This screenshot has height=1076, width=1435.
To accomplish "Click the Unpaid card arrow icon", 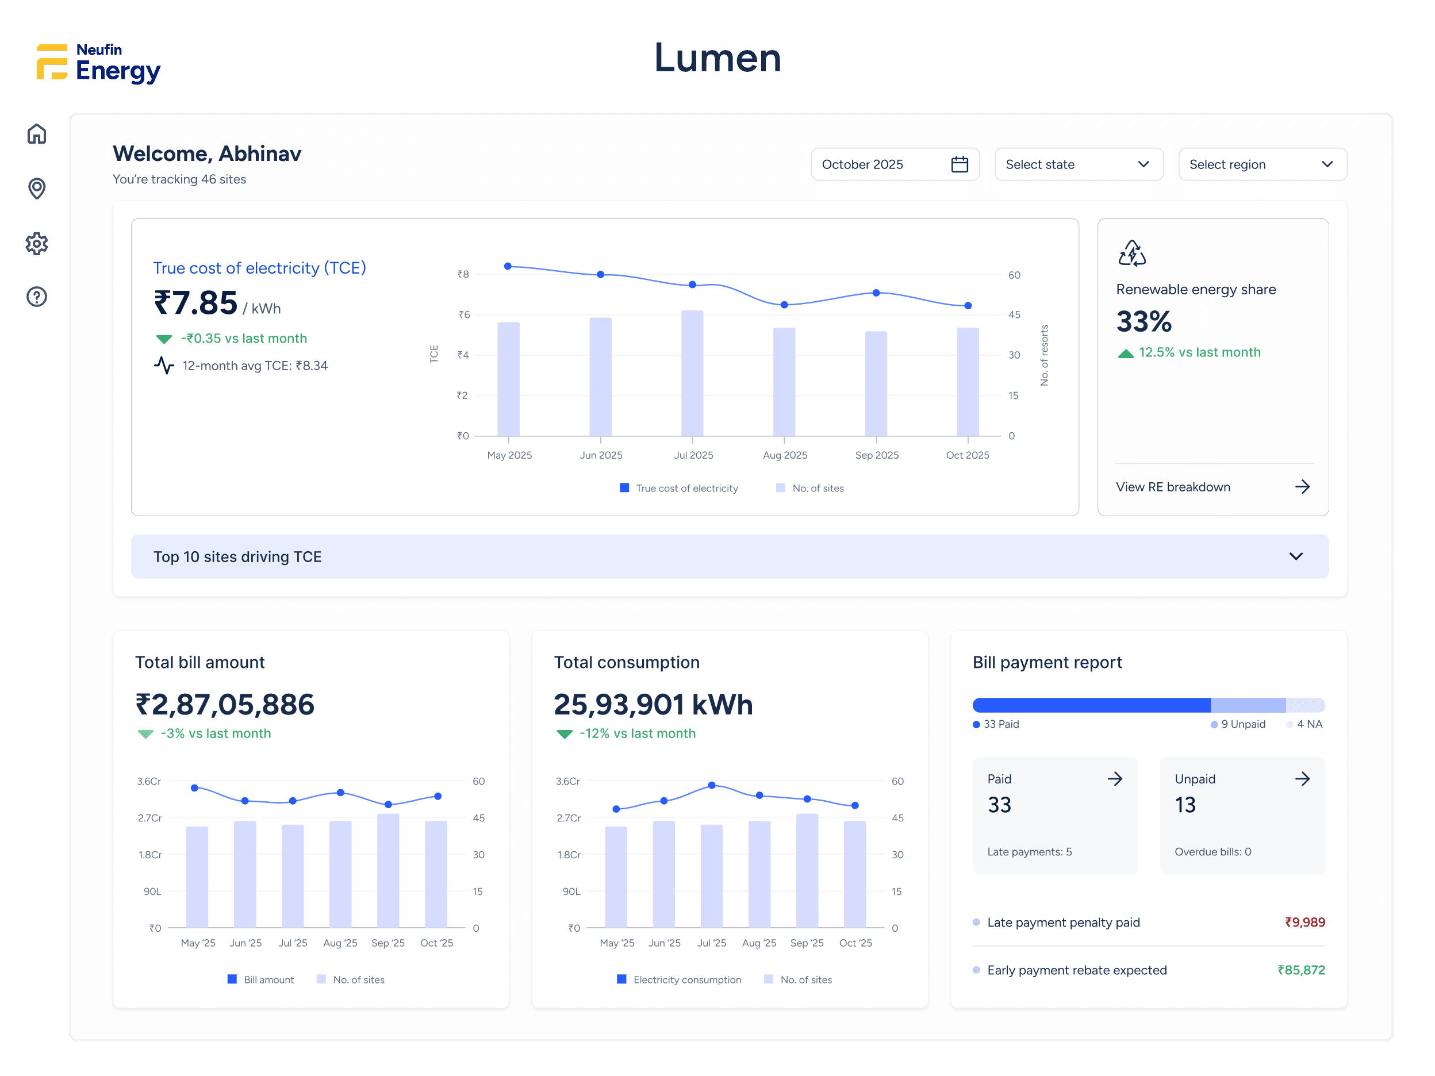I will pyautogui.click(x=1302, y=778).
